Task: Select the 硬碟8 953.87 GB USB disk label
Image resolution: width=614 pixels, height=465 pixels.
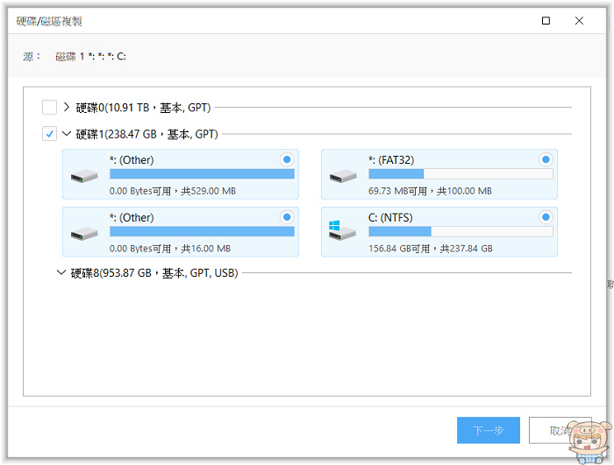Action: (154, 272)
